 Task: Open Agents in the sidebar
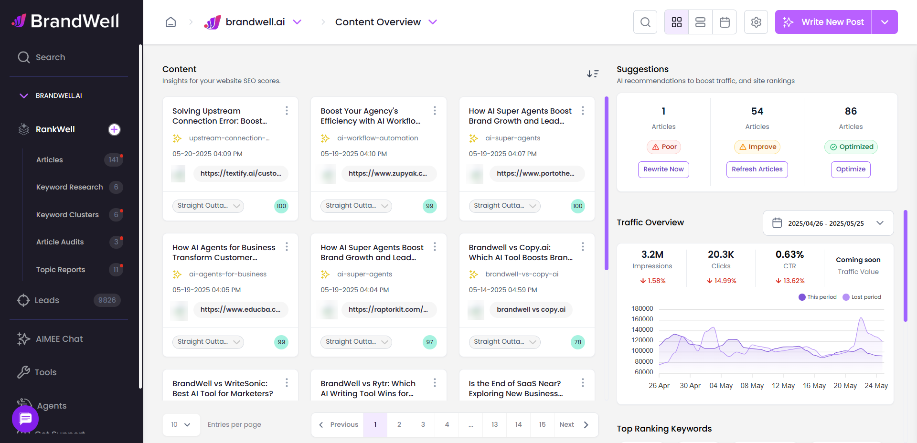click(x=52, y=406)
